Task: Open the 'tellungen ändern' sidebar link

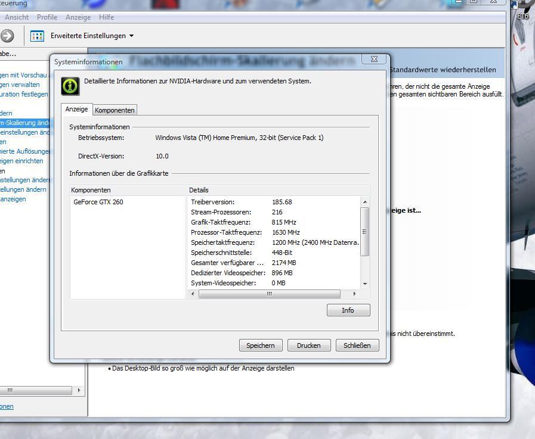Action: (23, 189)
